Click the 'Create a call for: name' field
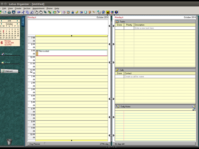Screen dimensions: 199x149 [x=160, y=77]
